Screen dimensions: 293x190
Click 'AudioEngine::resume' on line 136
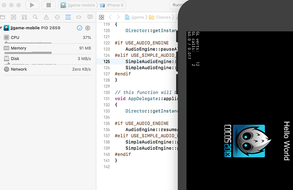[x=152, y=129]
